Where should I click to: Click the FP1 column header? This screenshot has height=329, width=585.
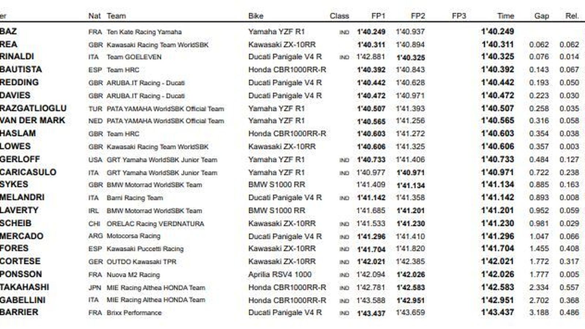click(x=378, y=16)
